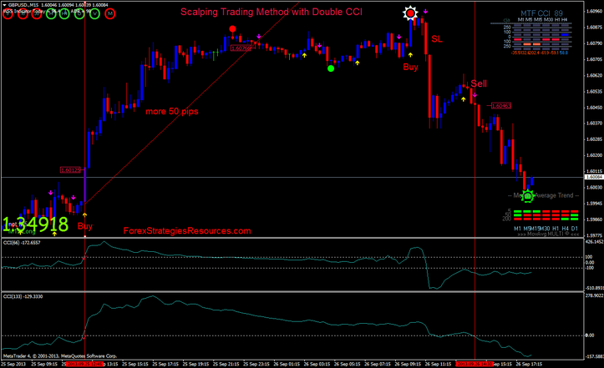Click the red M1 cell in MTF CCI grid

[518, 39]
